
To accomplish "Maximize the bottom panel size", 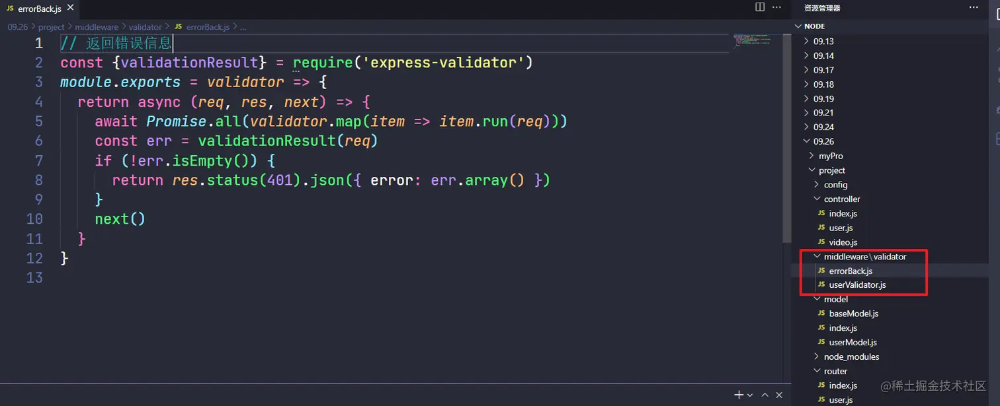I will pyautogui.click(x=765, y=395).
